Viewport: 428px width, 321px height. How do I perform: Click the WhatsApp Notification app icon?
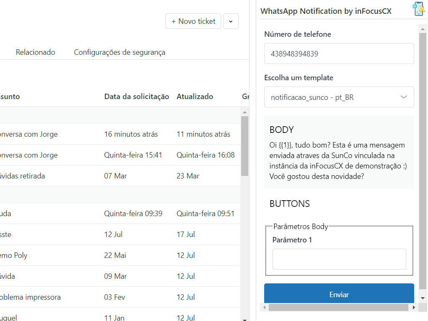point(418,9)
